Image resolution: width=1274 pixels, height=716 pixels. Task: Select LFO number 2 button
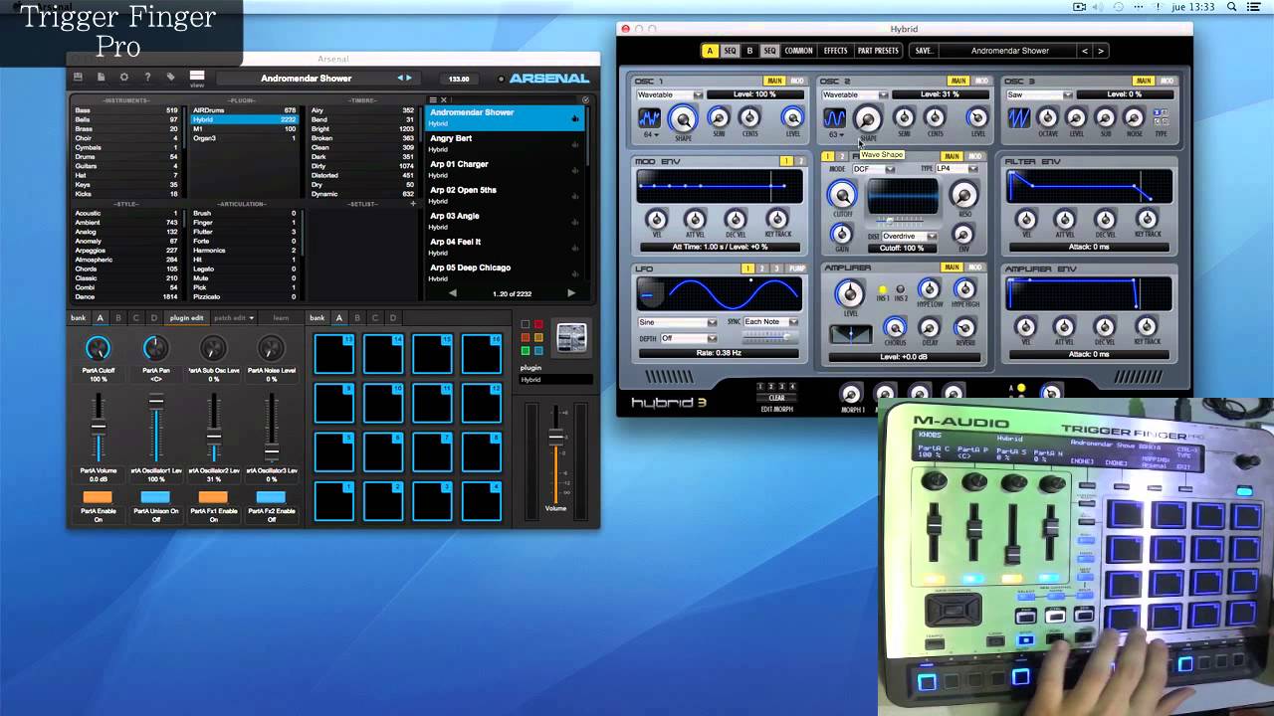coord(762,268)
